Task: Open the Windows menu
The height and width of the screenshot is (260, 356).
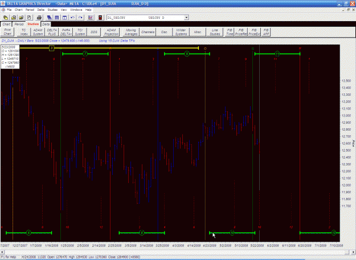Action: tap(76, 10)
